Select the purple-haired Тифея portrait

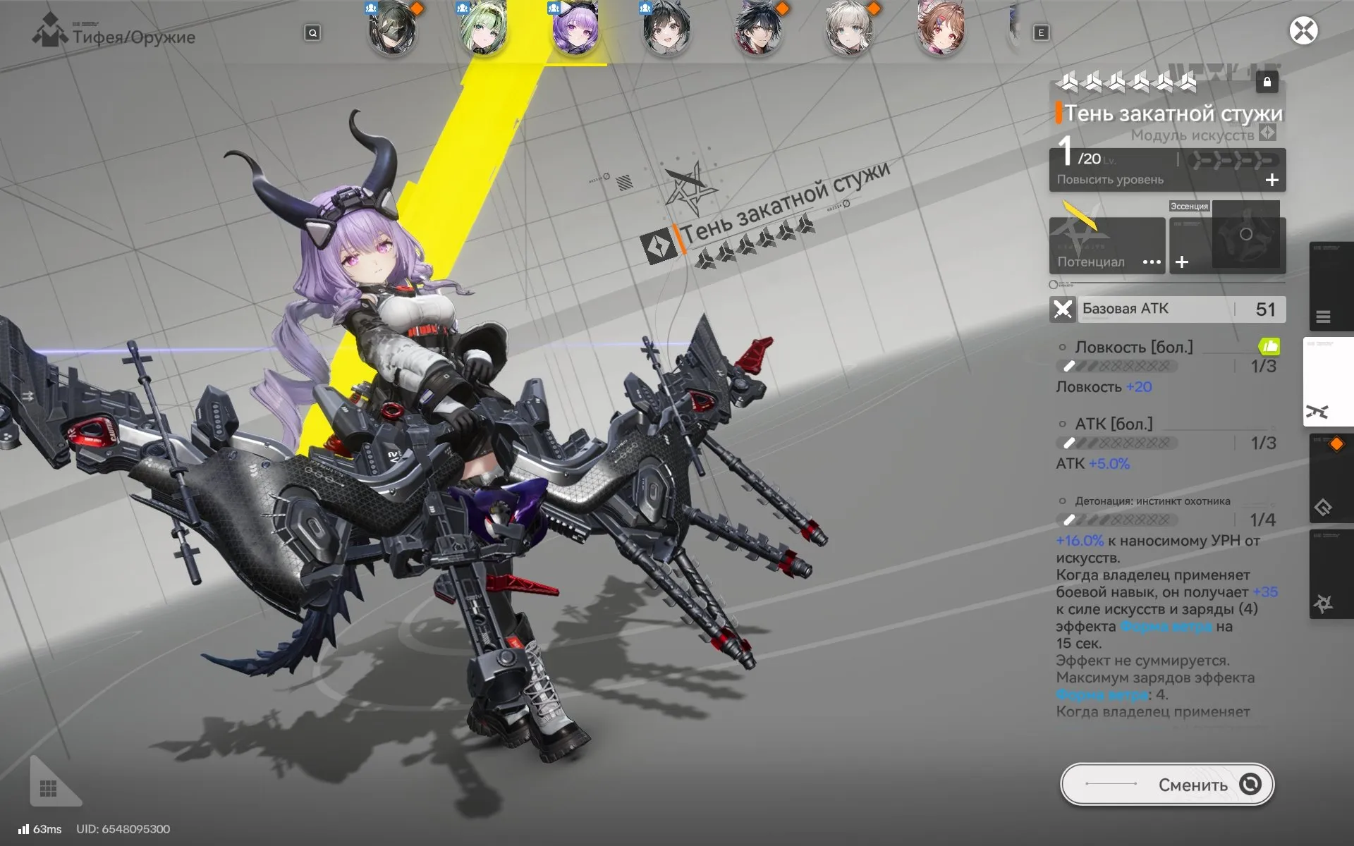(x=575, y=29)
